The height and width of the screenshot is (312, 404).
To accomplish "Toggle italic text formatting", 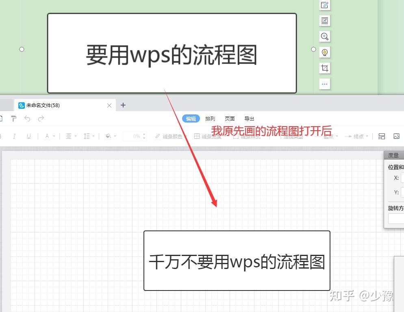I will [x=15, y=136].
